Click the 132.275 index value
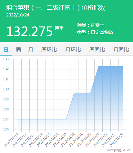This screenshot has width=133, height=153. coord(29,31)
